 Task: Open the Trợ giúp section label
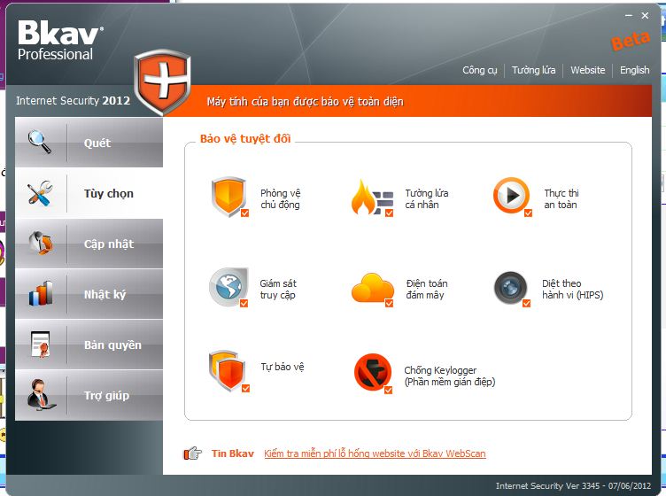click(x=106, y=395)
